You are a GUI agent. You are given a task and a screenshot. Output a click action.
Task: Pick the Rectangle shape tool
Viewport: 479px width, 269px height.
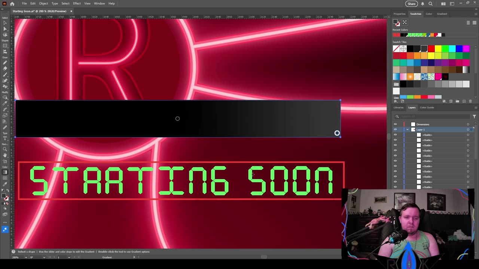coord(5,46)
